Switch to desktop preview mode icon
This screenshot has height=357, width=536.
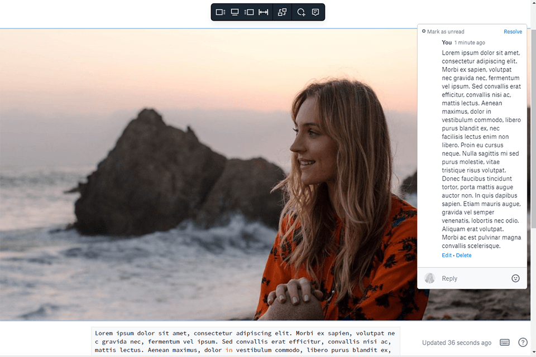[x=234, y=12]
